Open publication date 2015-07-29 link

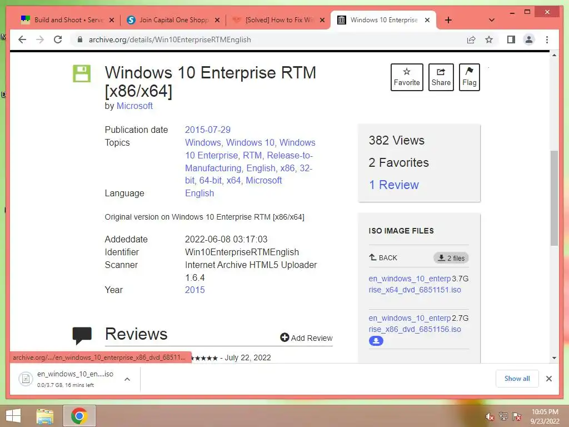(x=208, y=130)
